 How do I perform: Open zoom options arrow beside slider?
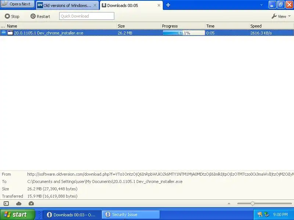tap(229, 203)
